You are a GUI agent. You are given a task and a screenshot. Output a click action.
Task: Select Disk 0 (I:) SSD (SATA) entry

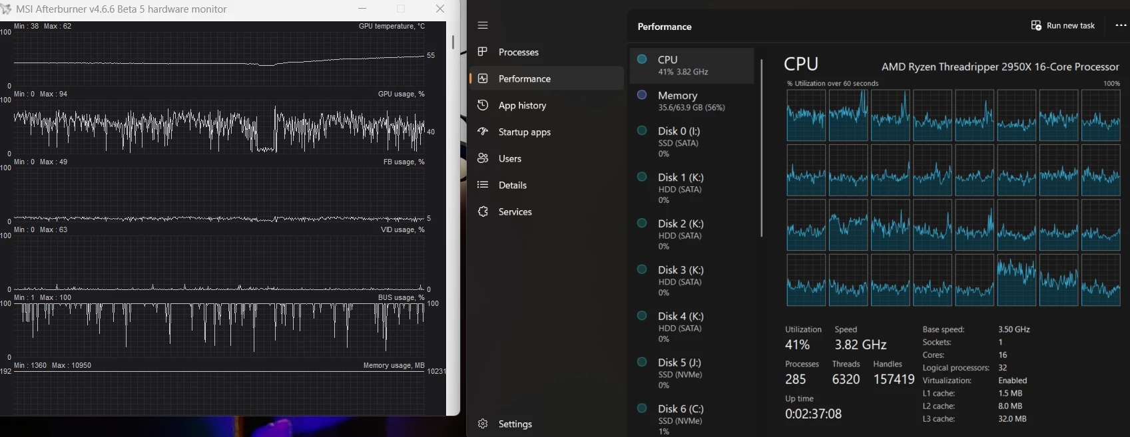pyautogui.click(x=692, y=142)
